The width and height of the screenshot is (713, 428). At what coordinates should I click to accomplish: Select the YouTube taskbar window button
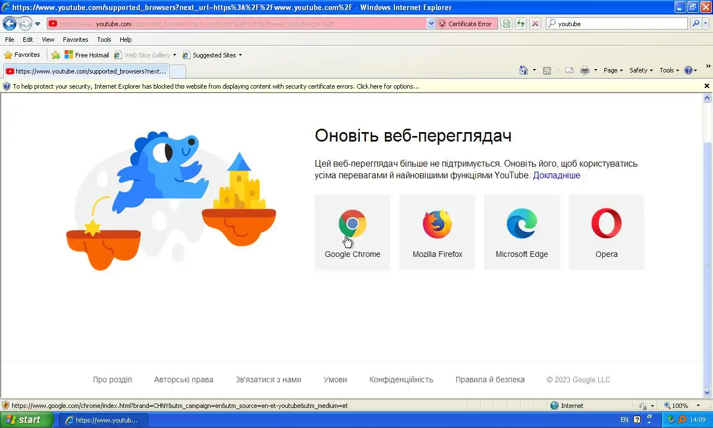[x=104, y=420]
